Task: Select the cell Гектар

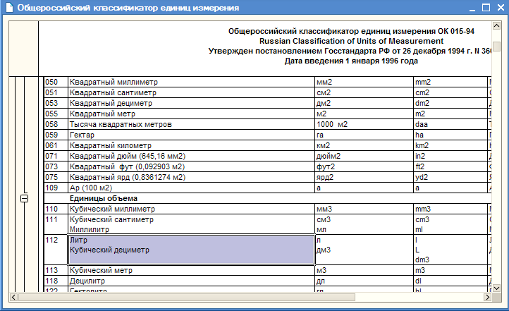Action: (191, 135)
